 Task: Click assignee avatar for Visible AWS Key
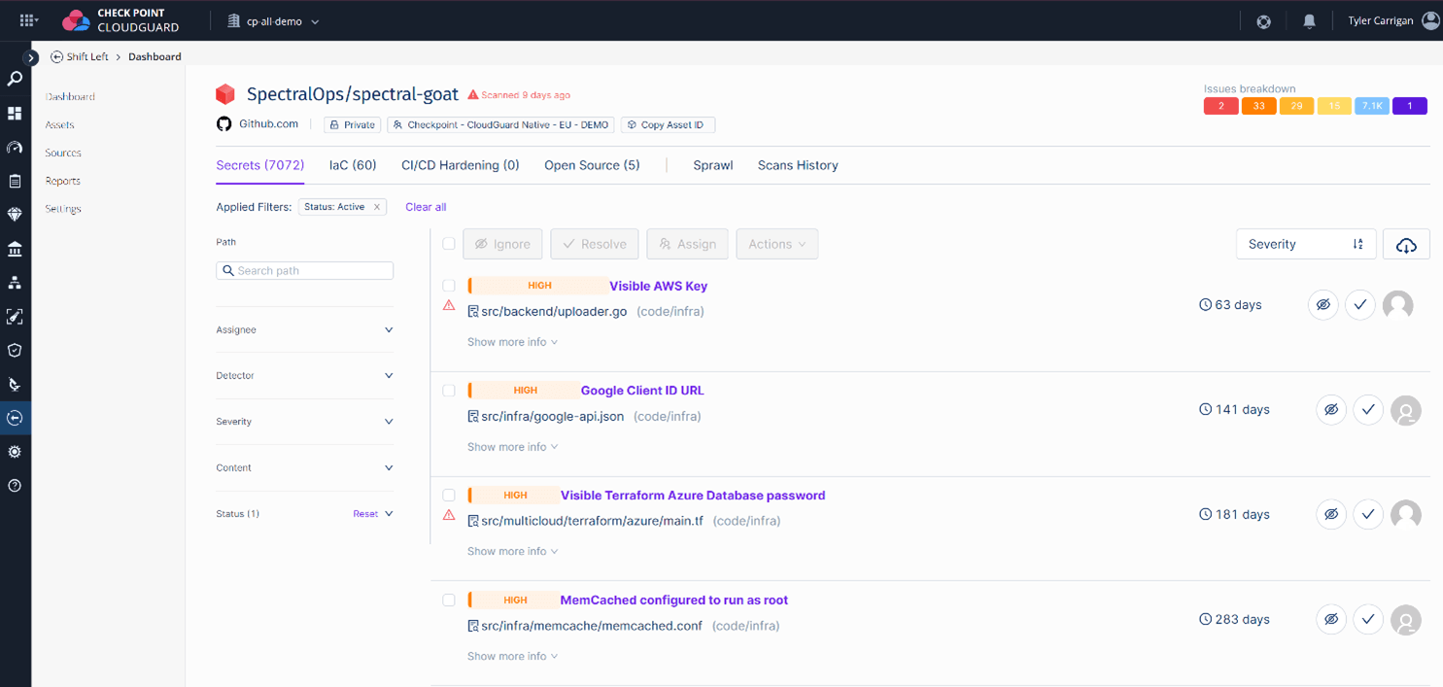tap(1398, 305)
